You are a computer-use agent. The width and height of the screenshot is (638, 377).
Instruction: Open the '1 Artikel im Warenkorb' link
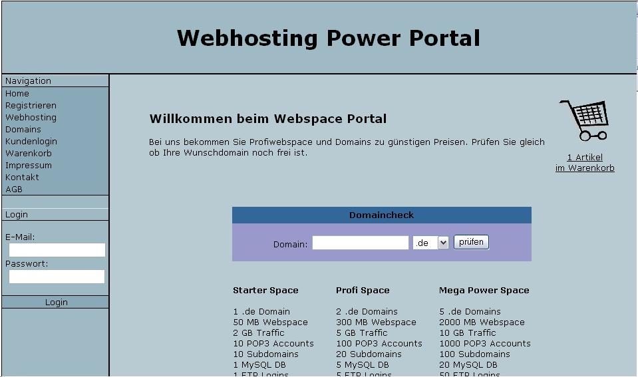point(585,163)
